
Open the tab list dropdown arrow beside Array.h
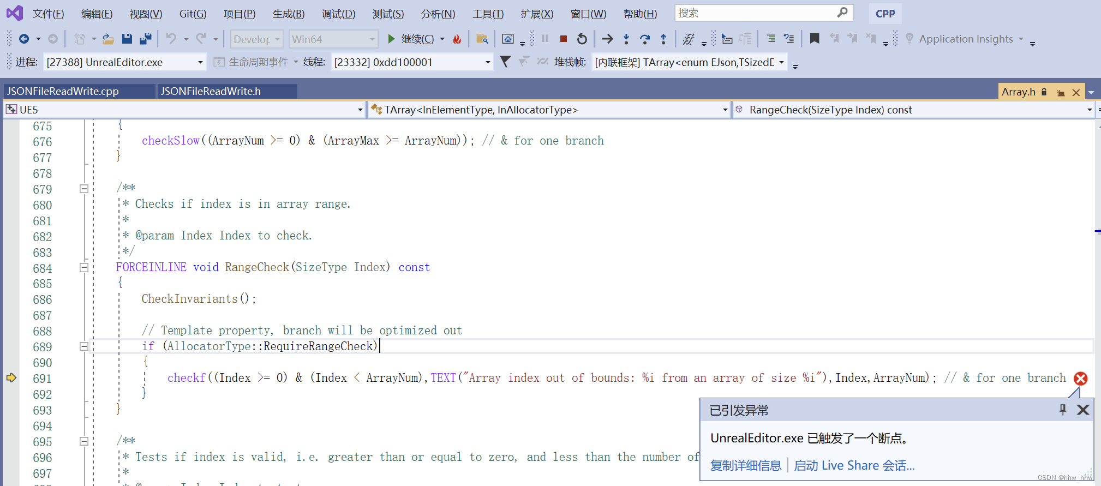(1091, 92)
